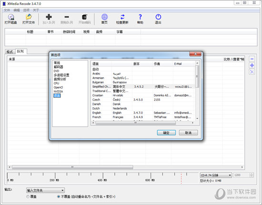Select the Simplified Chinese language row
262x205 pixels.
pyautogui.click(x=143, y=87)
